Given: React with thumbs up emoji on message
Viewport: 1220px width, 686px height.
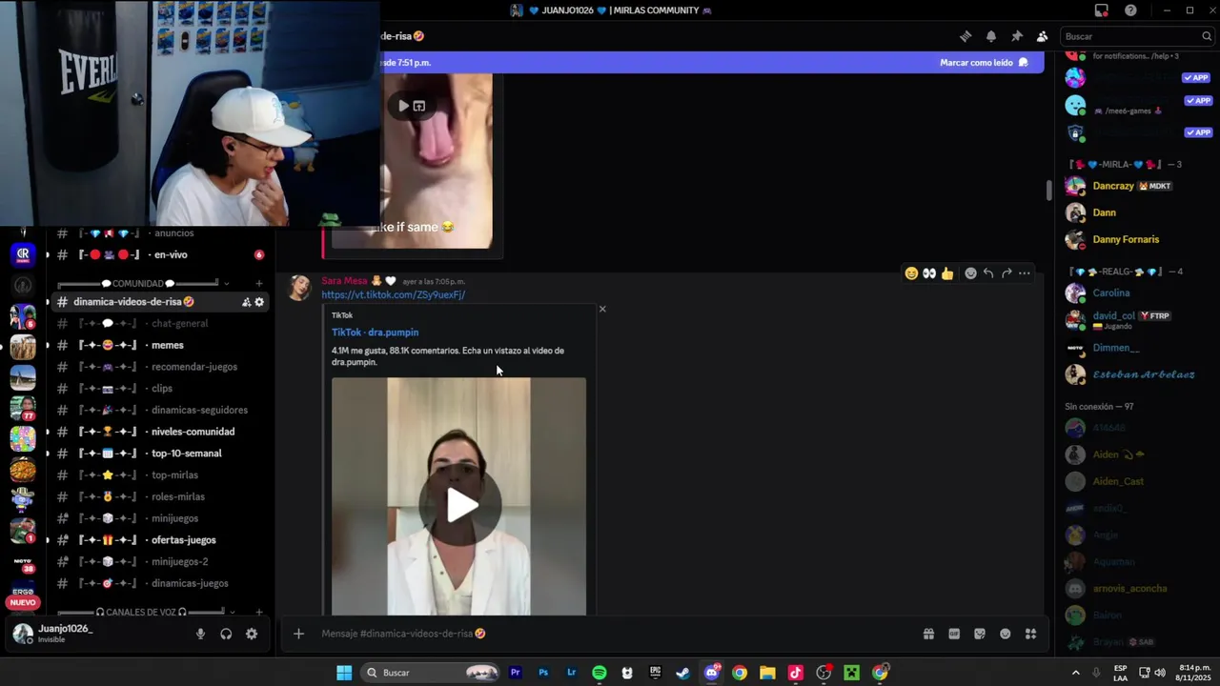Looking at the screenshot, I should (947, 273).
